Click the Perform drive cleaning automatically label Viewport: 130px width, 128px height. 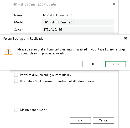[45, 75]
